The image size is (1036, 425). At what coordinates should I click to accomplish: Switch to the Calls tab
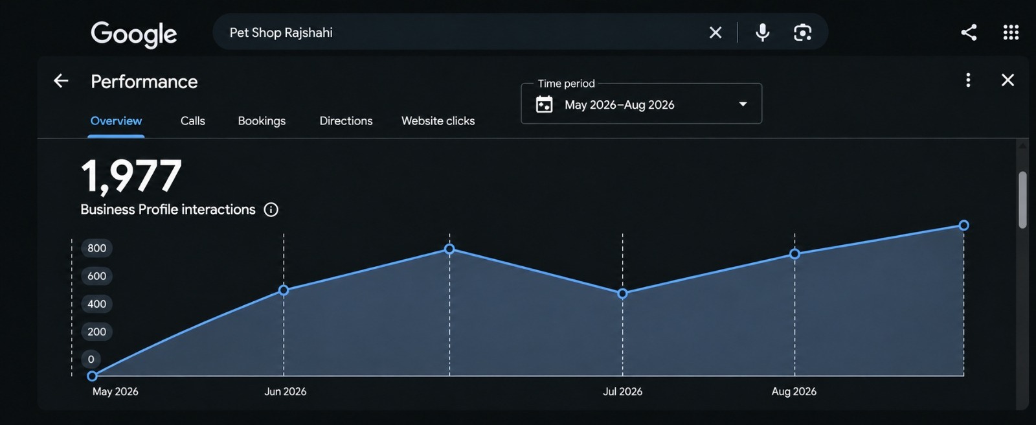(x=193, y=121)
